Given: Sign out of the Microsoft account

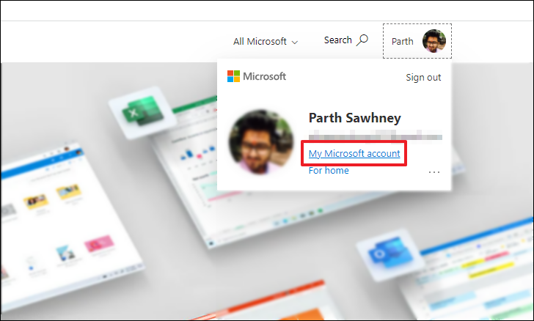Looking at the screenshot, I should [x=423, y=77].
